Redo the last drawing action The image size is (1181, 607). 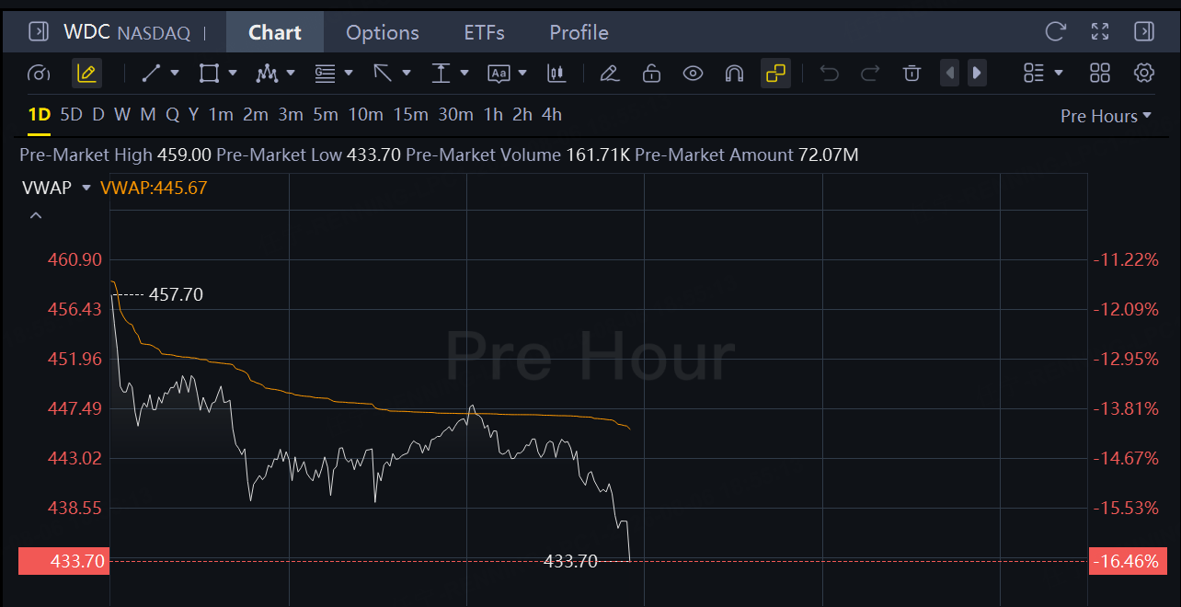[869, 73]
